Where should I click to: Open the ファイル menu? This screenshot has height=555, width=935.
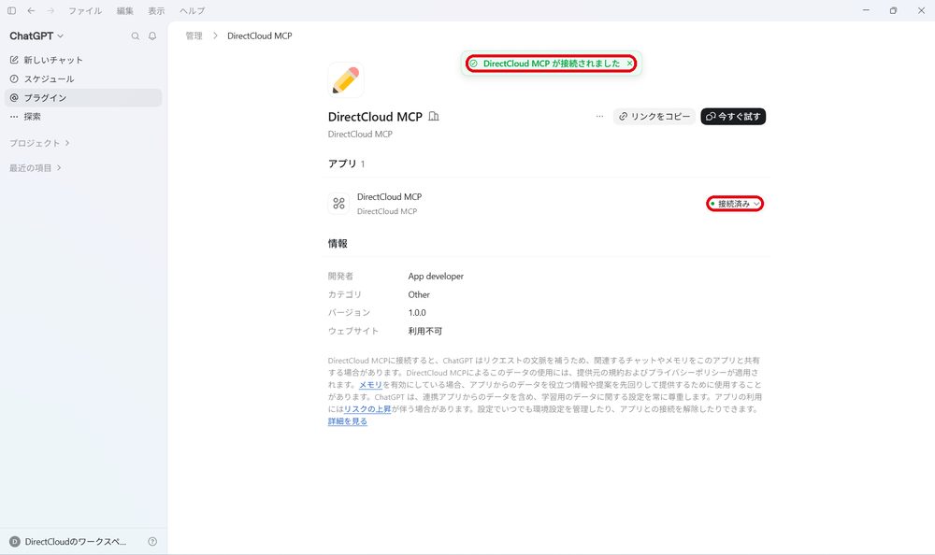pyautogui.click(x=85, y=10)
